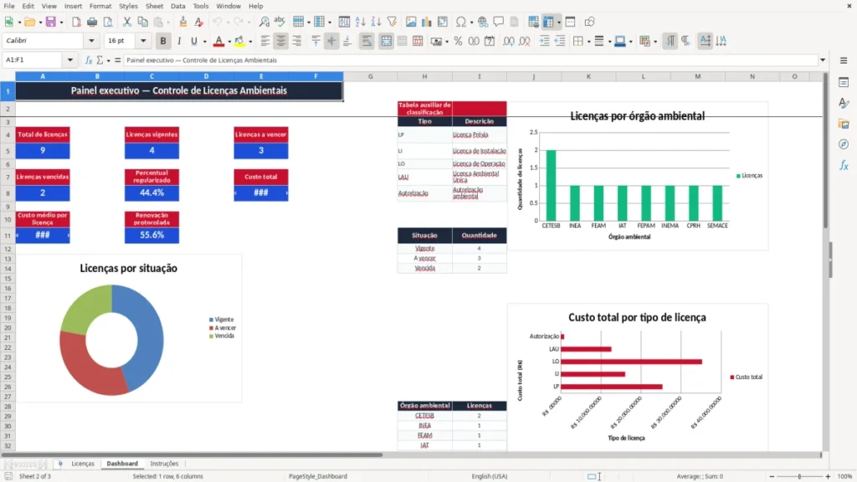
Task: Expand the Name Box dropdown arrow
Action: 70,60
